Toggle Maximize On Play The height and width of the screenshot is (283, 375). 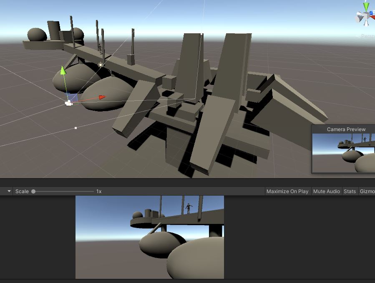287,191
